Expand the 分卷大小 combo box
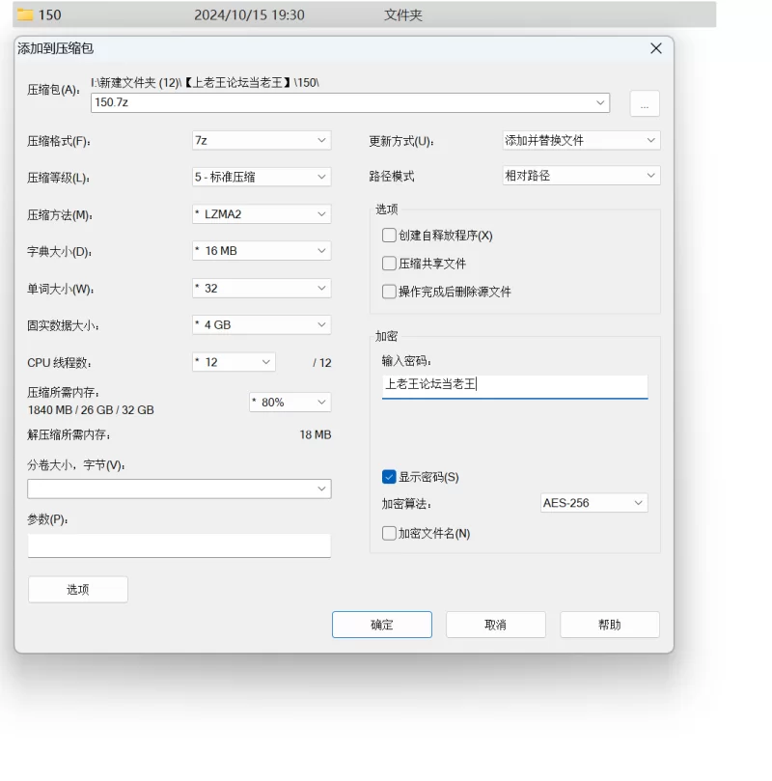Viewport: 772px width, 781px height. [321, 489]
